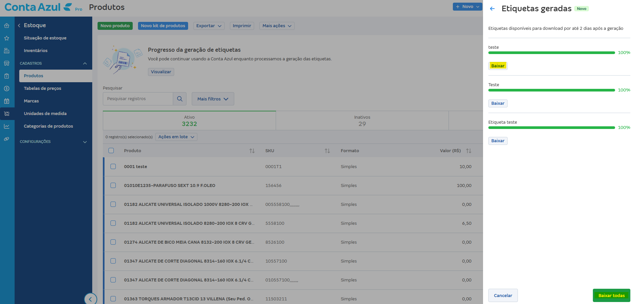Select checkbox for 01010E1235-PARAFUSO SEXT product
633x304 pixels.
click(x=113, y=185)
